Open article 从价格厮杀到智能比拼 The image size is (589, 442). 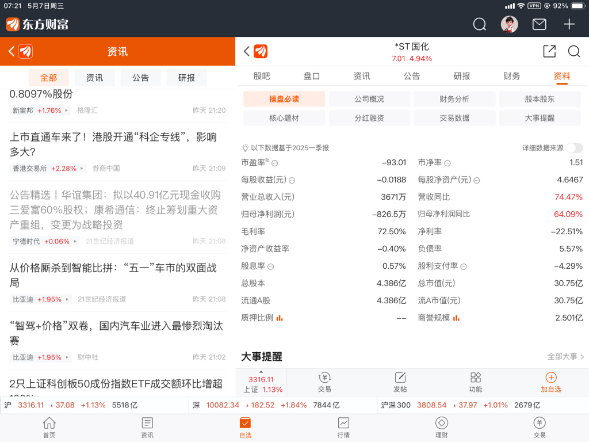click(x=113, y=275)
